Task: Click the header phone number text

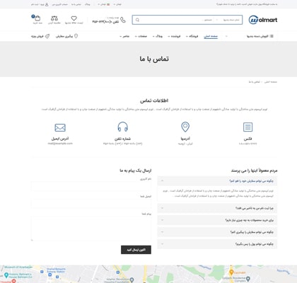Action: tap(105, 22)
